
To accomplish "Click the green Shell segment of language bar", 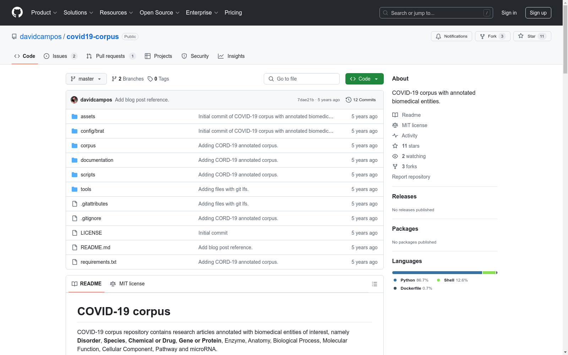I will point(489,273).
